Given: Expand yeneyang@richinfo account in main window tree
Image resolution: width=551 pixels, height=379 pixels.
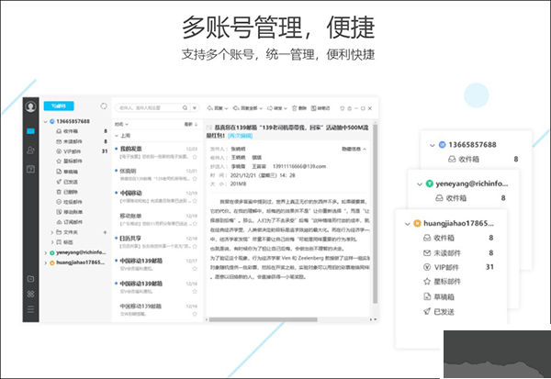Looking at the screenshot, I should (x=45, y=252).
